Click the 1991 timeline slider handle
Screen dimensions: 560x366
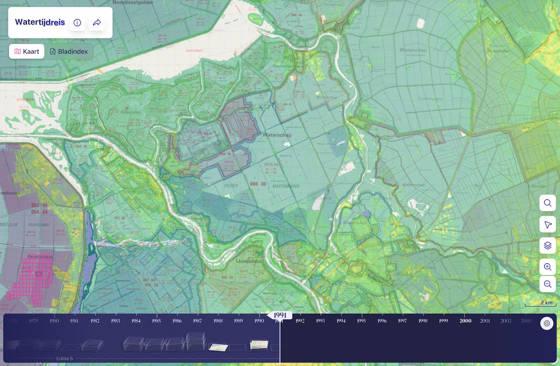pyautogui.click(x=280, y=315)
